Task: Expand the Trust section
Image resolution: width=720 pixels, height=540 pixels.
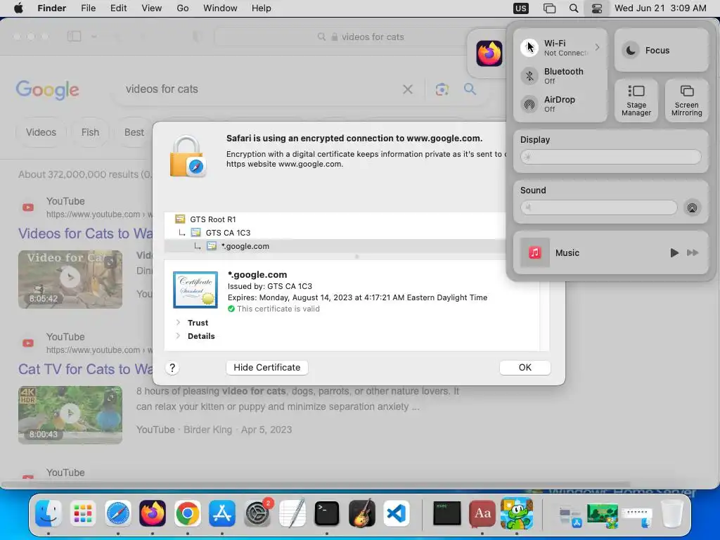Action: (178, 323)
